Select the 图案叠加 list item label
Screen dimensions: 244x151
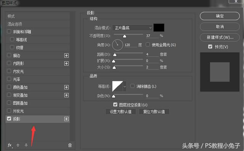20,103
